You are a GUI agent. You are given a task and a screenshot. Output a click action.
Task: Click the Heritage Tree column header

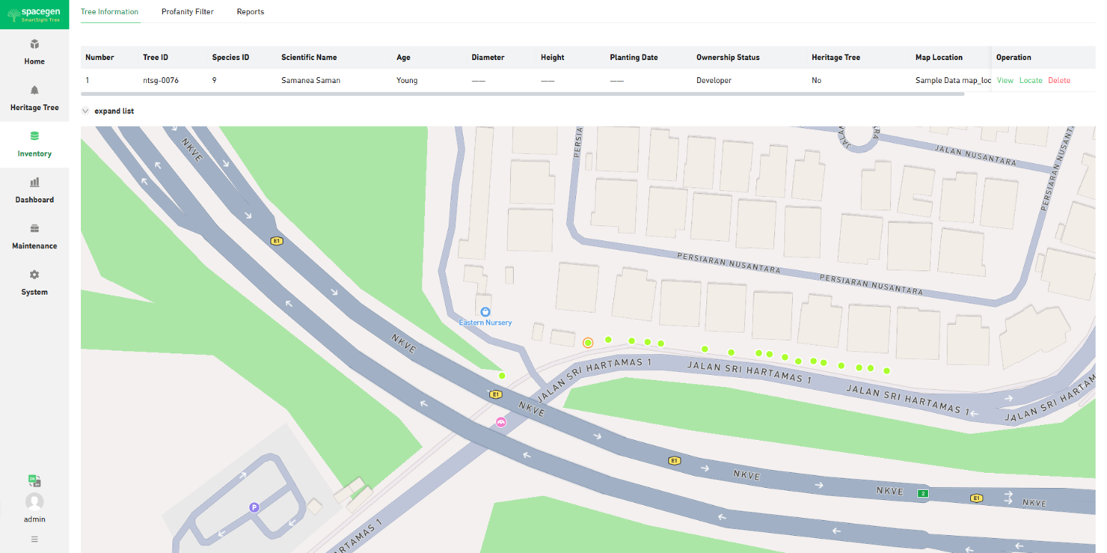point(835,57)
